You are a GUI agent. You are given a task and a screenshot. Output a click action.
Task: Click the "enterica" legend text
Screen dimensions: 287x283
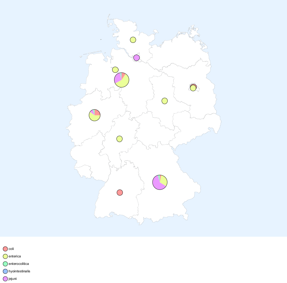[15, 256]
